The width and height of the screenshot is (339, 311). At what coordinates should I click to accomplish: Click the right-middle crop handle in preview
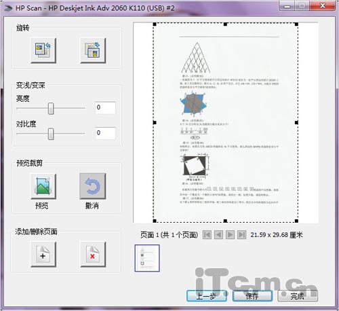coord(296,123)
